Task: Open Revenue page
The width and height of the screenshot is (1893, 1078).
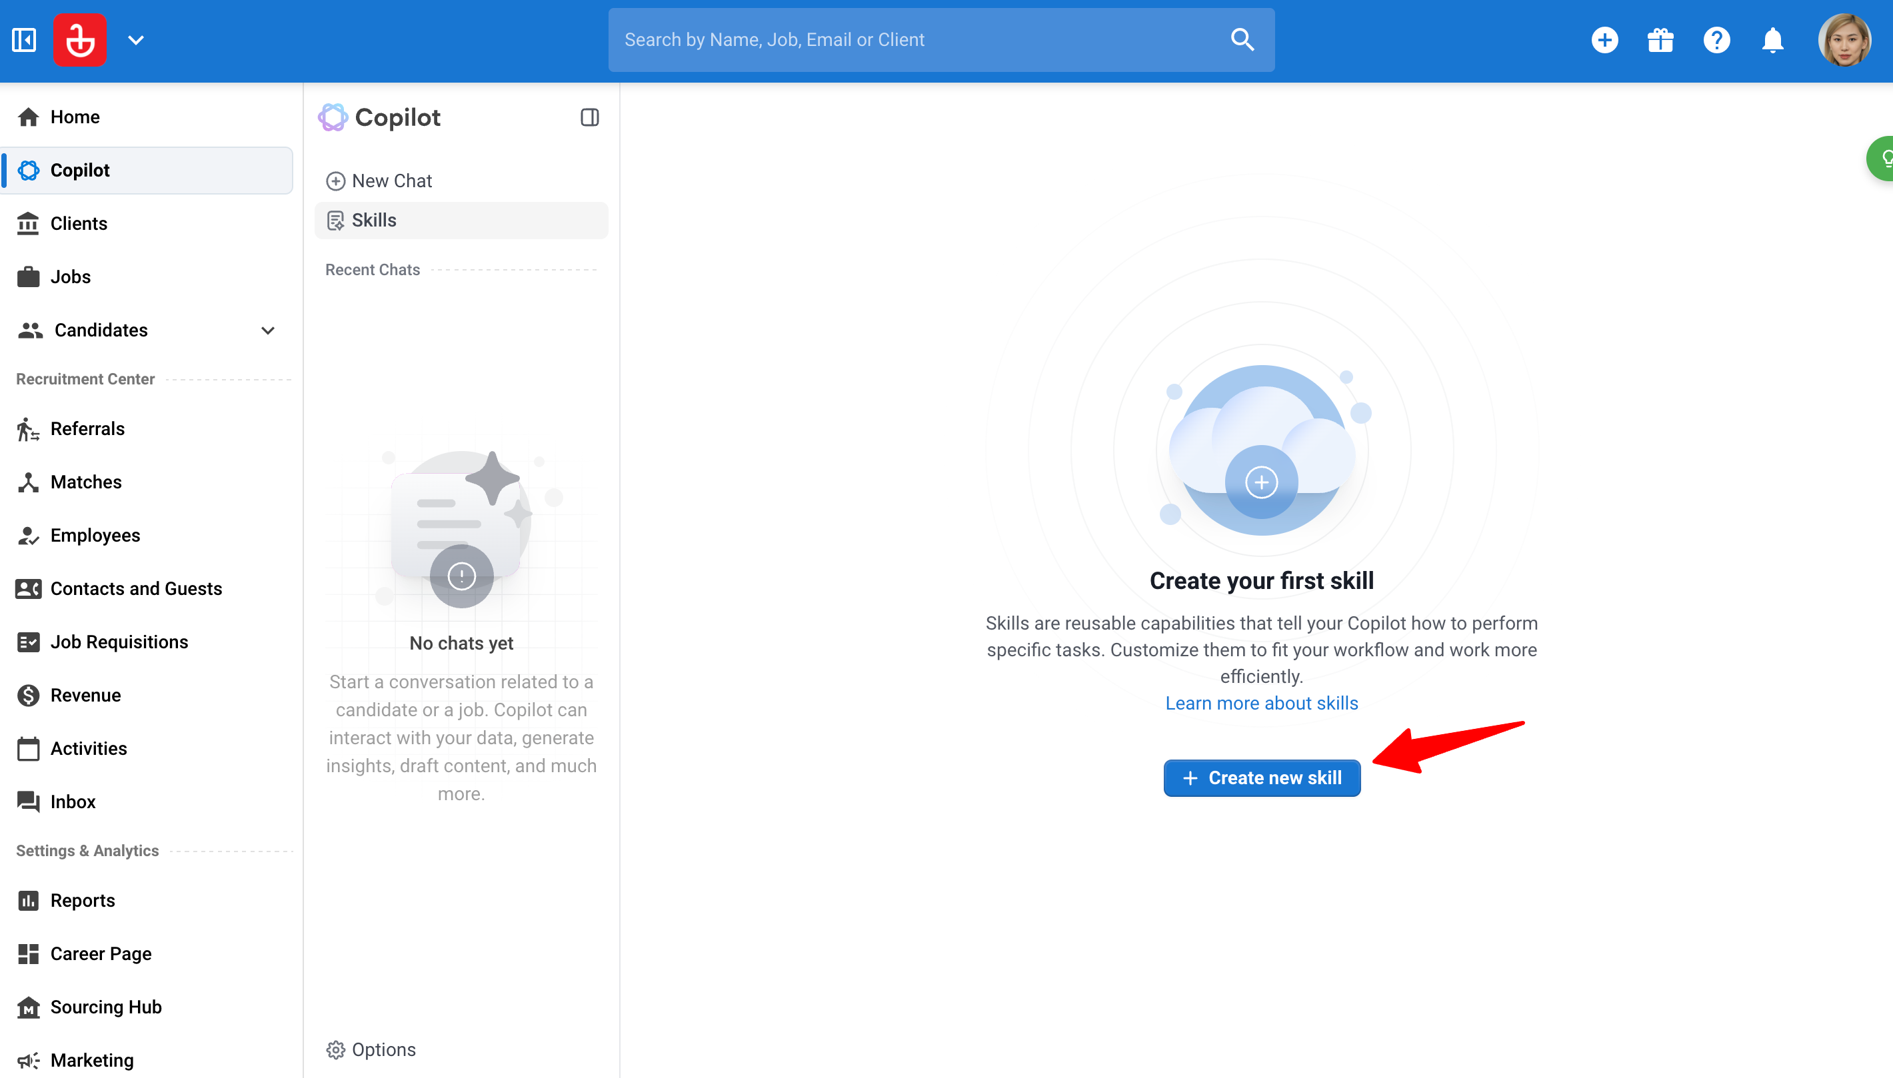Action: [x=148, y=695]
